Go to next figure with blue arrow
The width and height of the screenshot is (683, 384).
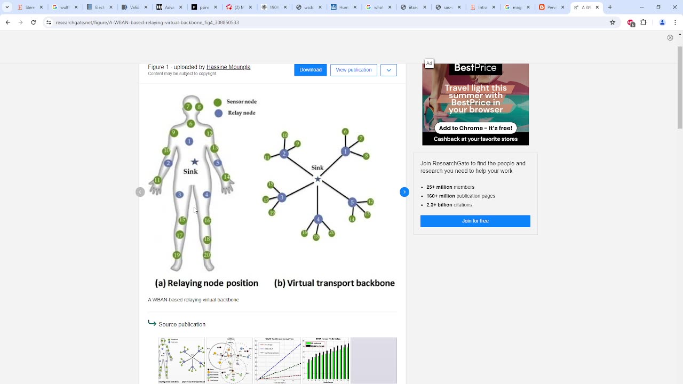click(404, 192)
